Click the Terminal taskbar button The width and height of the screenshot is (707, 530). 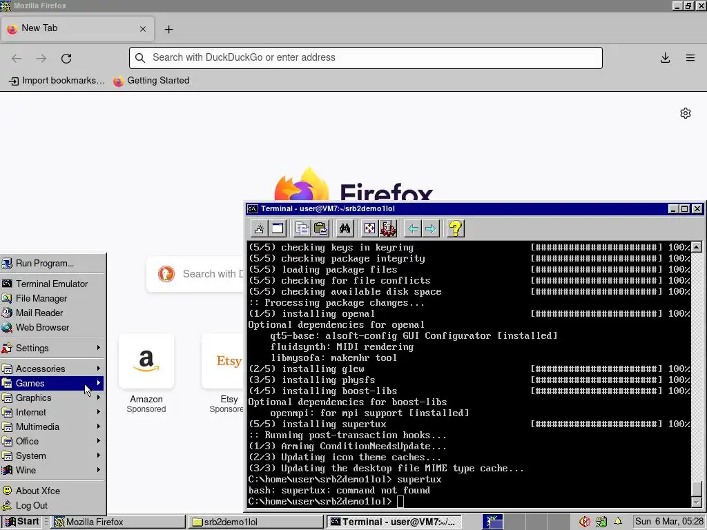point(394,522)
